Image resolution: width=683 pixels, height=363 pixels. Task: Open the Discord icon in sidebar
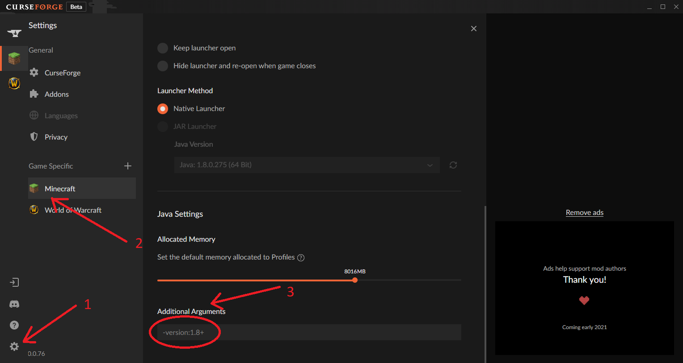[14, 304]
